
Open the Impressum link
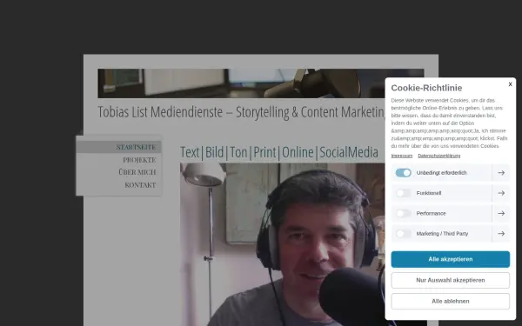(x=401, y=156)
